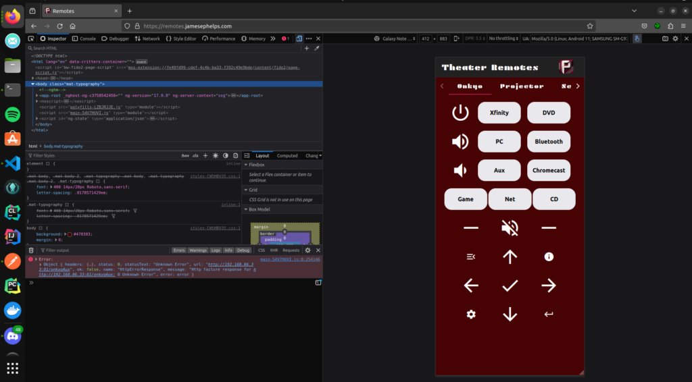
Task: Tap the Xfinity input button
Action: (x=499, y=113)
